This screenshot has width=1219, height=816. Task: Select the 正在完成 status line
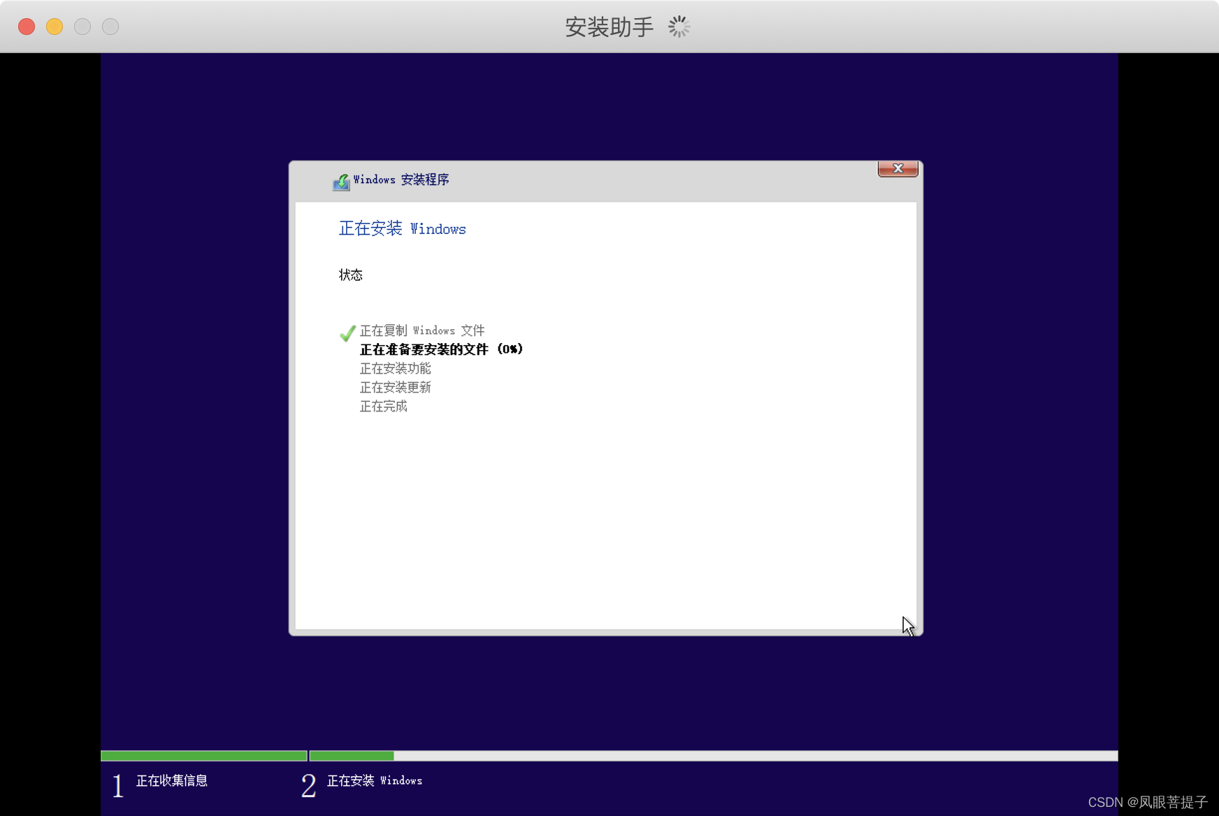[383, 406]
